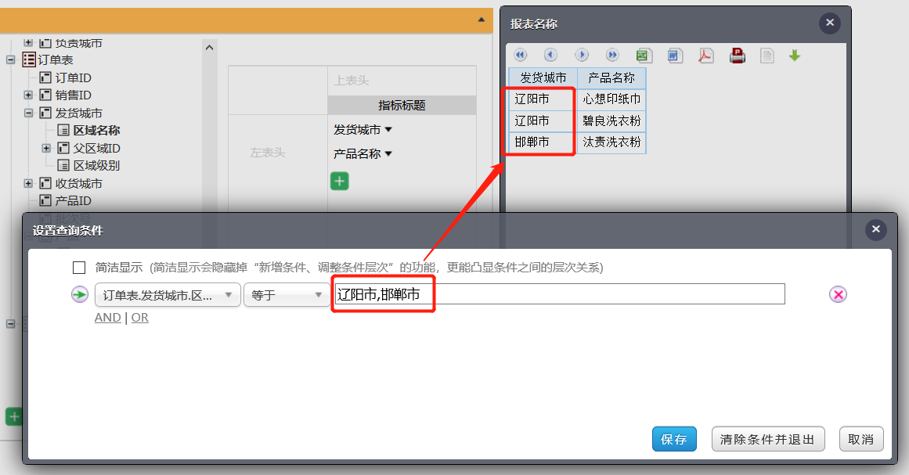
Task: Select 区域级别 tree item
Action: 97,166
